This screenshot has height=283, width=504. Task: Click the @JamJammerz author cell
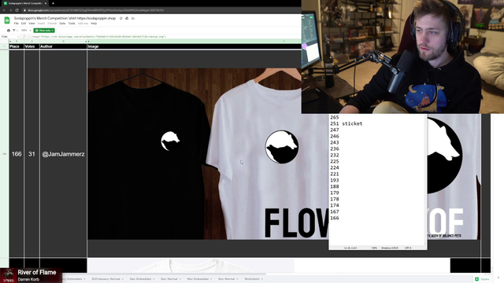coord(63,154)
